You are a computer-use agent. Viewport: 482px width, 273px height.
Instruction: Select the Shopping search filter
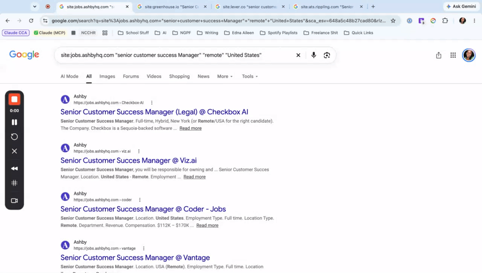click(179, 76)
